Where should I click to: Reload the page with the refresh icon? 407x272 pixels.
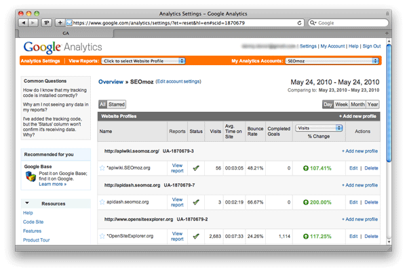pyautogui.click(x=299, y=22)
